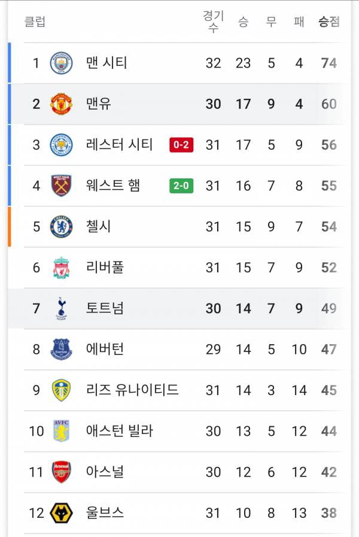Click the Manchester United club crest

click(61, 104)
